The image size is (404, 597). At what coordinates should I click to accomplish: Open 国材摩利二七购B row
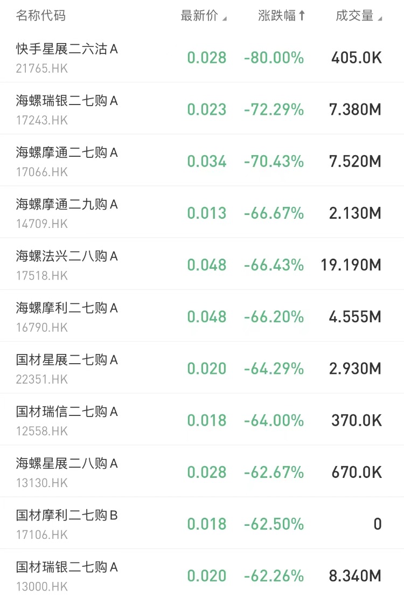click(67, 515)
